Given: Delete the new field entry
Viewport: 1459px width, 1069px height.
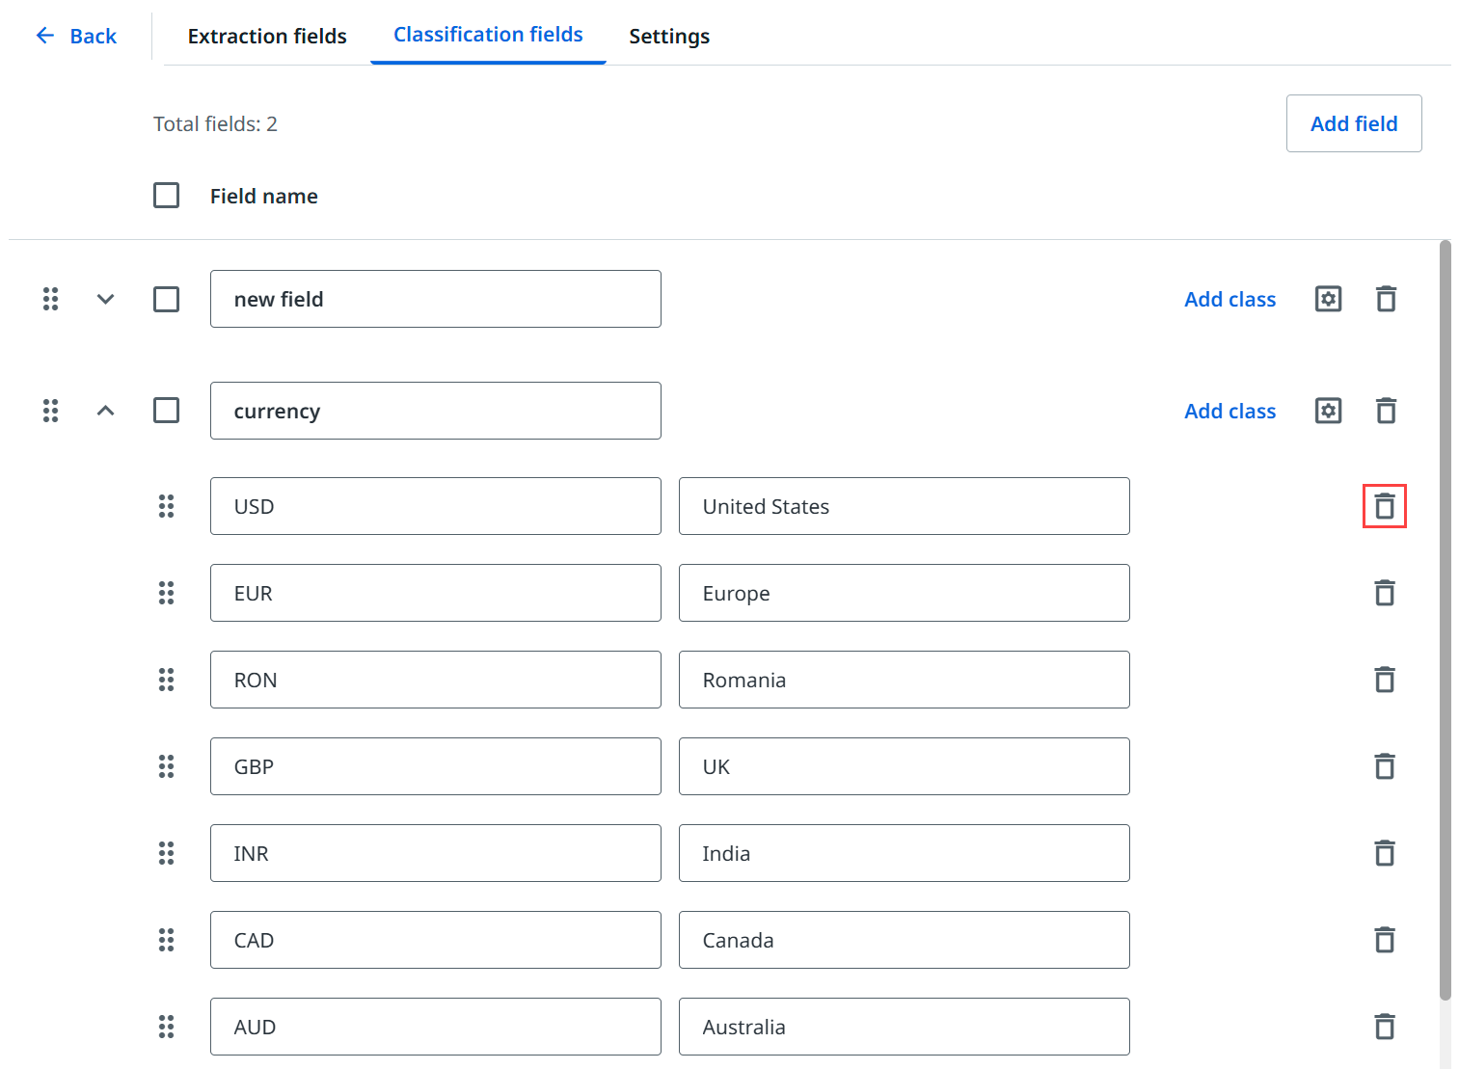Looking at the screenshot, I should coord(1386,299).
